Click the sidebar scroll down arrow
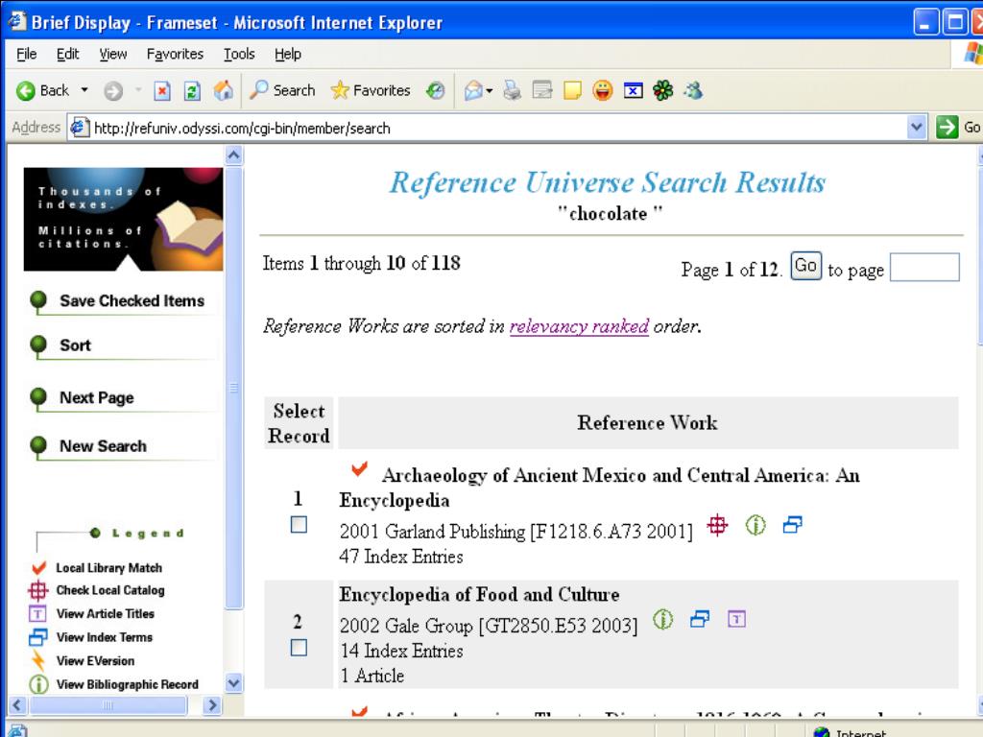This screenshot has height=737, width=983. [234, 682]
